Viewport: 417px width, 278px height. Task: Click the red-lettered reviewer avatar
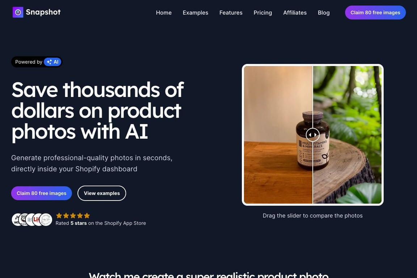coord(37,219)
